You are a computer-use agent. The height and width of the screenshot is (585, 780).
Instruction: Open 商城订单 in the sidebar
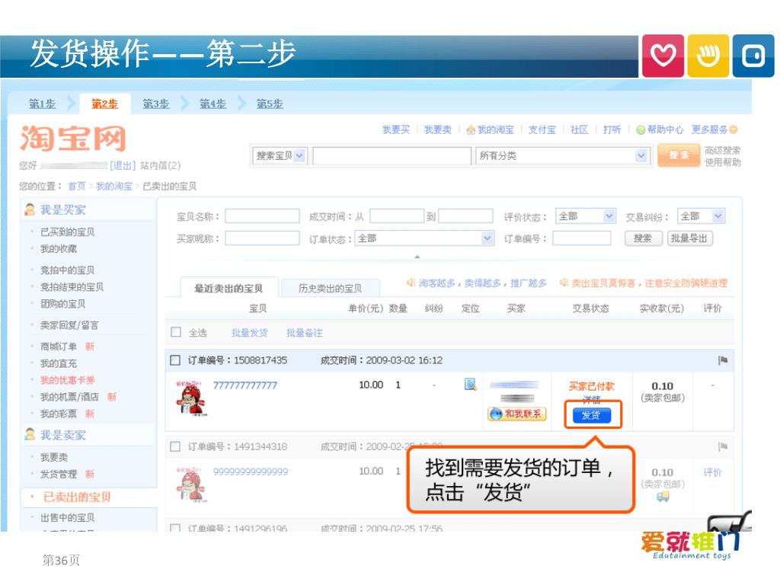click(59, 347)
